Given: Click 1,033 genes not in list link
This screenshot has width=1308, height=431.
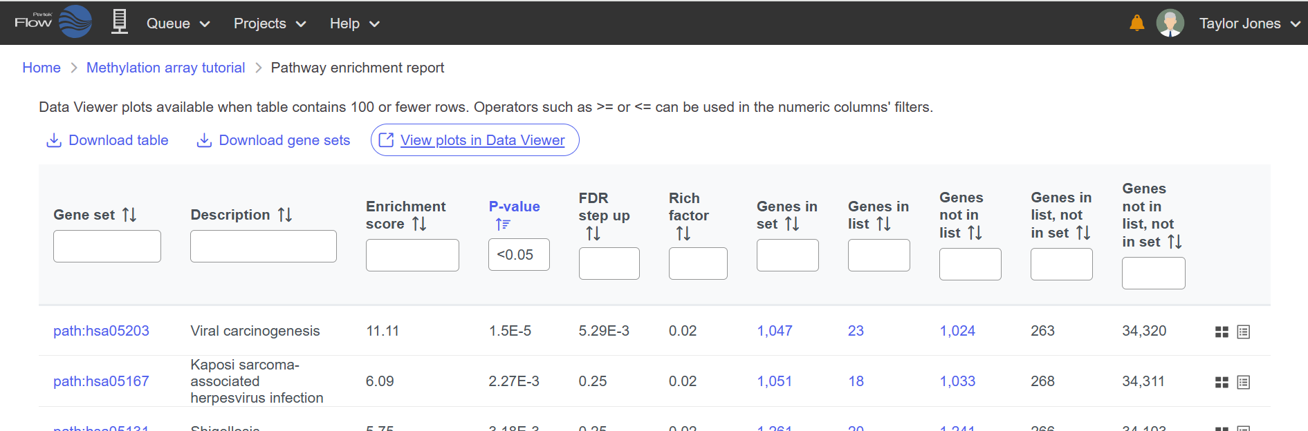Looking at the screenshot, I should tap(957, 381).
